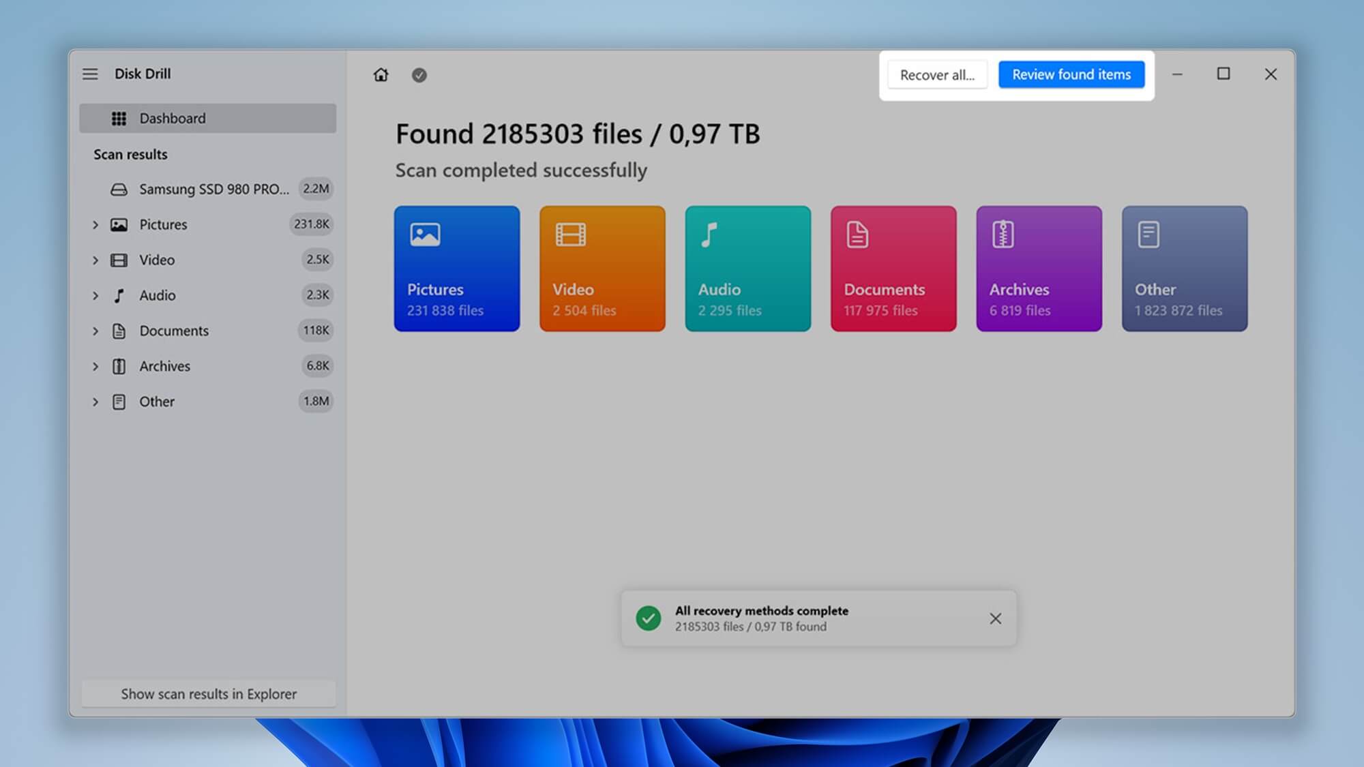
Task: Select Audio in sidebar scan results
Action: [x=208, y=295]
